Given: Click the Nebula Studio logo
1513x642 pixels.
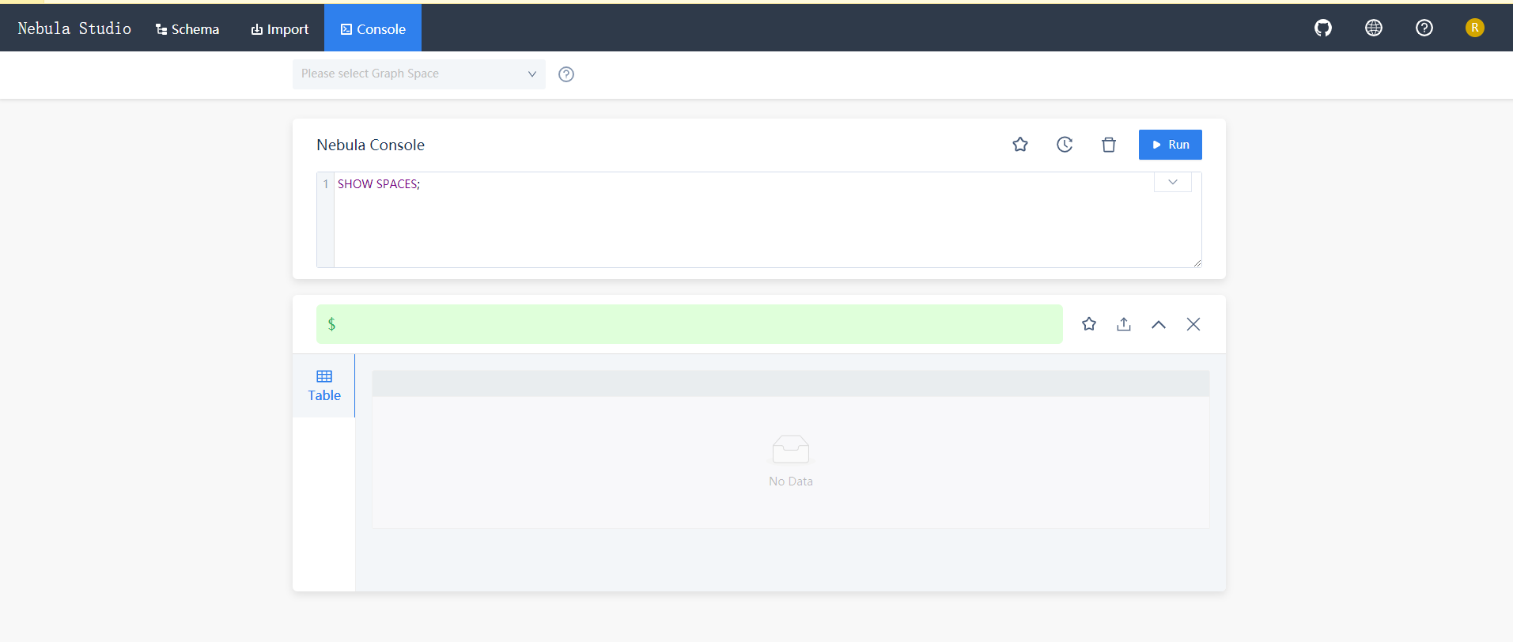Looking at the screenshot, I should coord(74,28).
